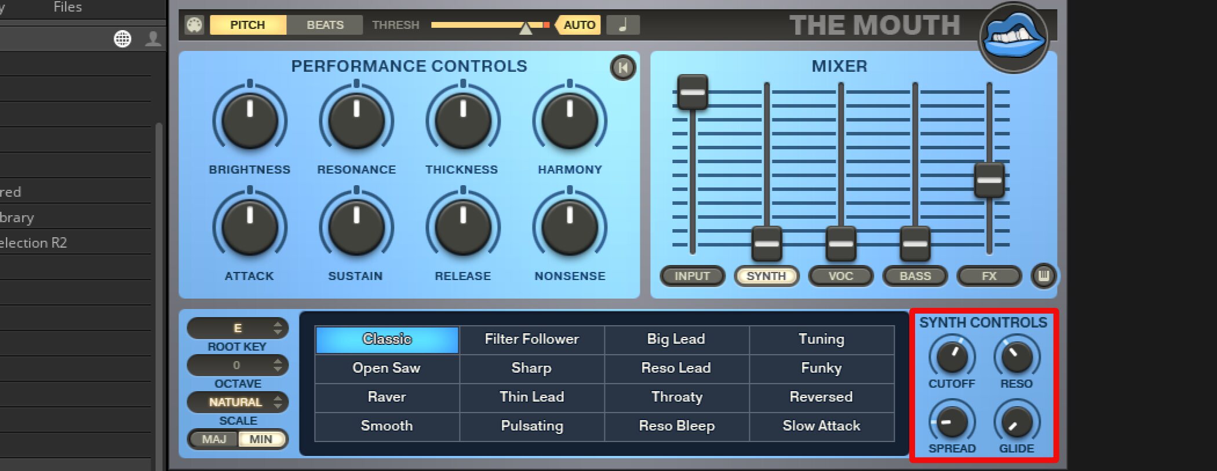Select the Reso Bleep preset

pyautogui.click(x=677, y=426)
